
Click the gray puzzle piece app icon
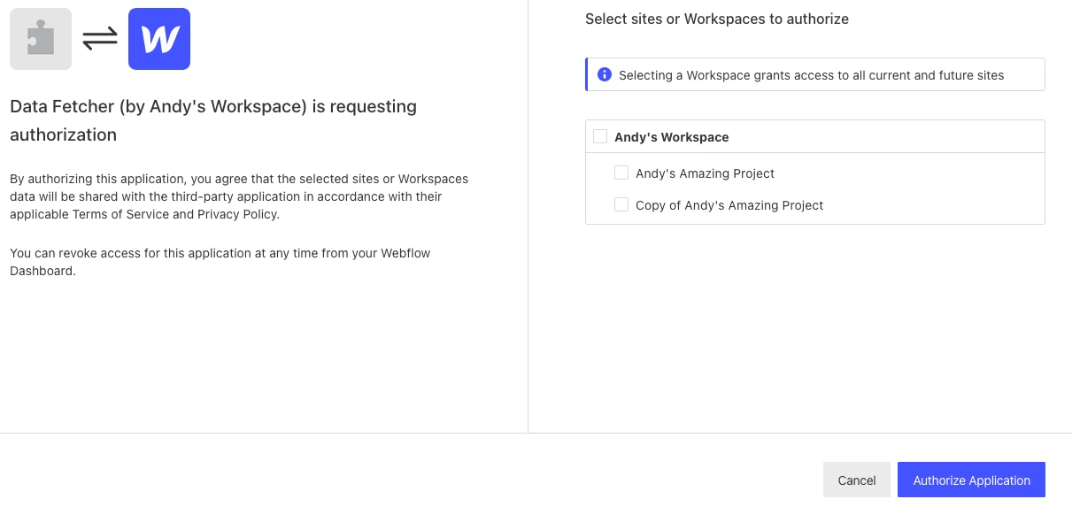pos(41,39)
